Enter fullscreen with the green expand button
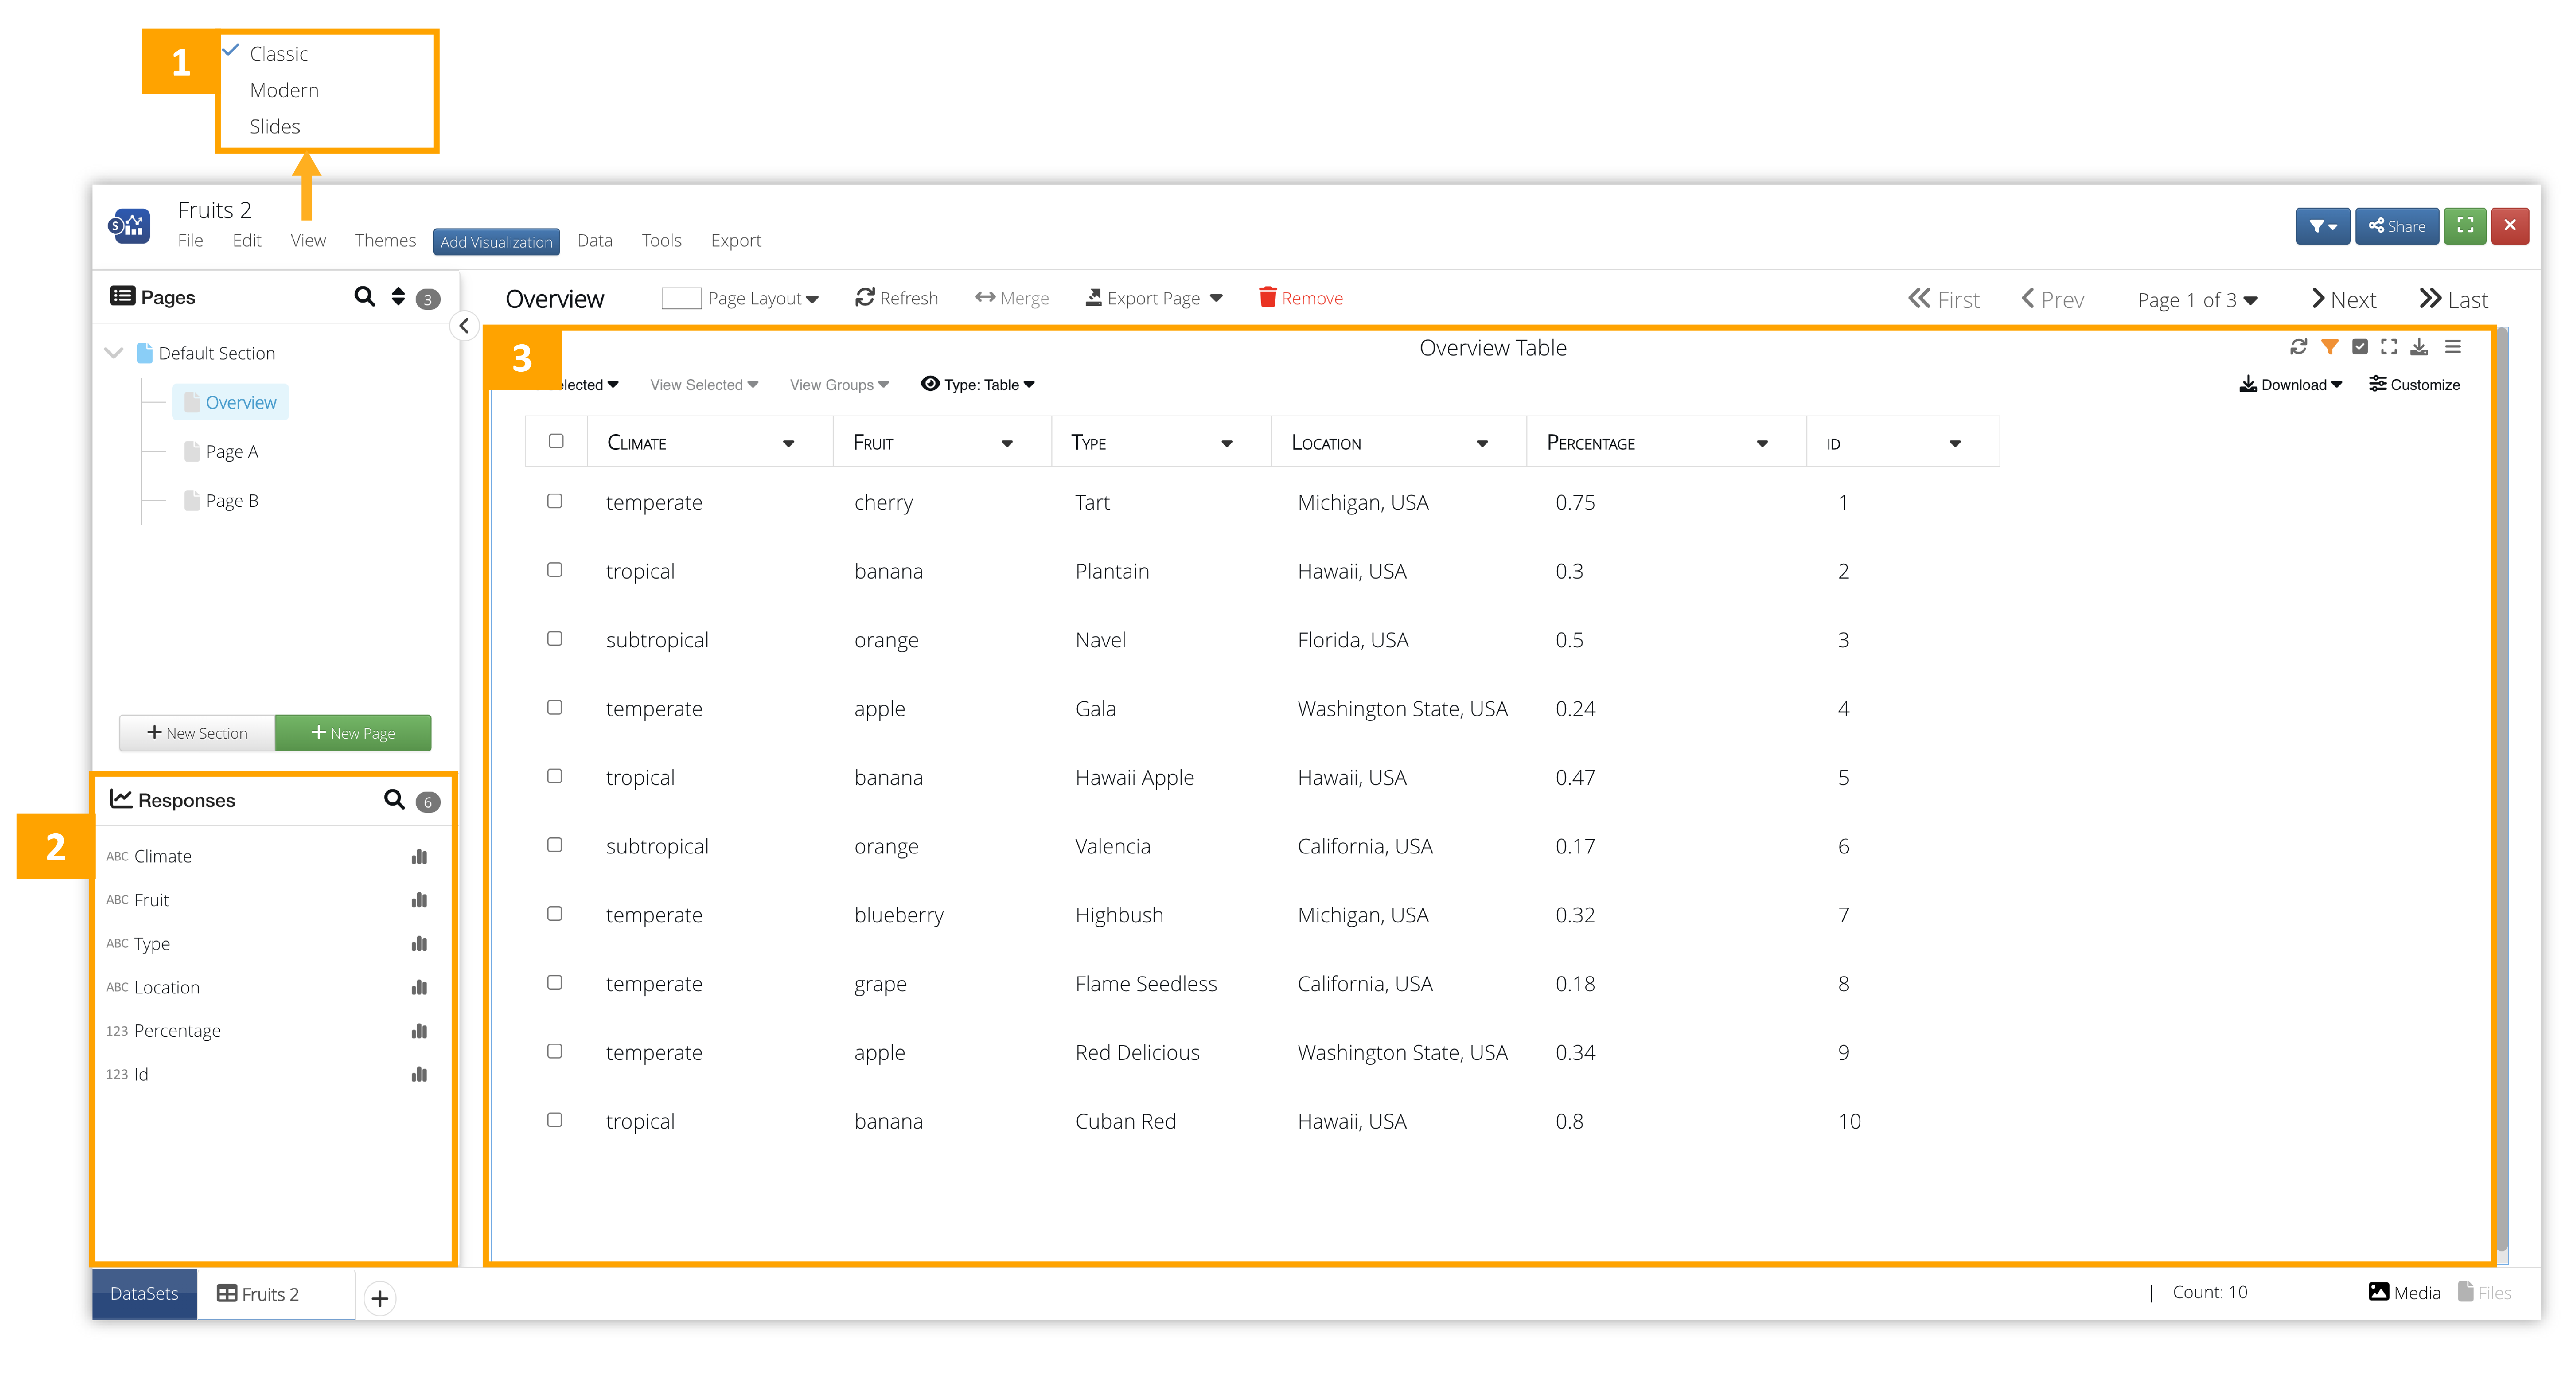The height and width of the screenshot is (1400, 2576). click(2465, 226)
